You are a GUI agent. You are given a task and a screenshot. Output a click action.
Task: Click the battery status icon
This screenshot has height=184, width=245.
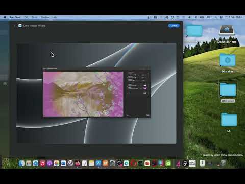pyautogui.click(x=202, y=17)
